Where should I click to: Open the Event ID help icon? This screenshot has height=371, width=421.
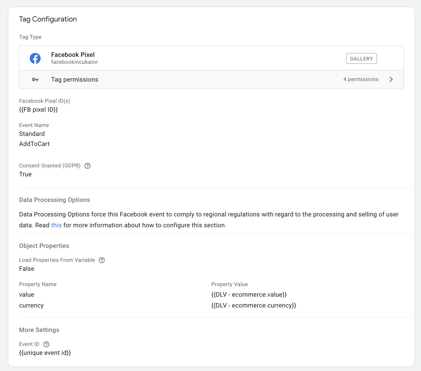(46, 344)
